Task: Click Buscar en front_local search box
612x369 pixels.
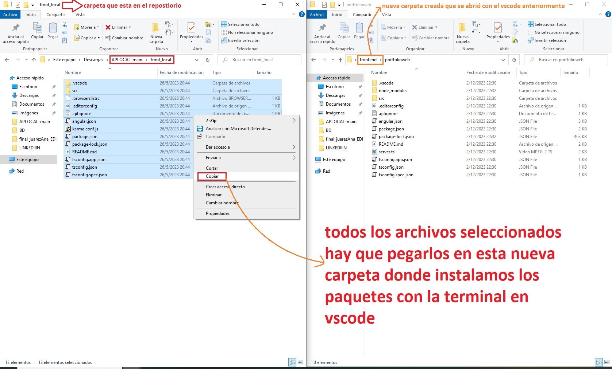Action: [x=259, y=60]
